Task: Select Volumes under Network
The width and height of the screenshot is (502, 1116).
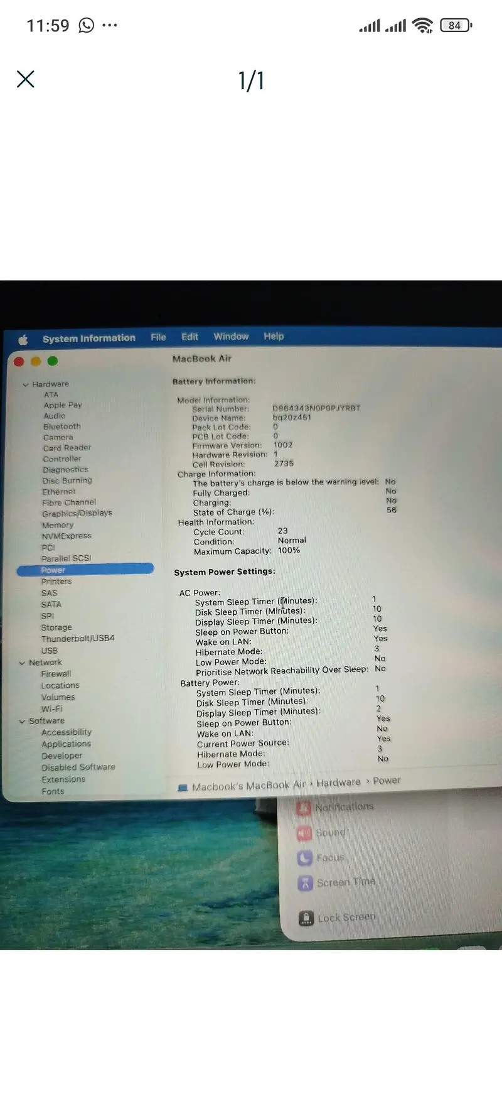Action: click(58, 697)
